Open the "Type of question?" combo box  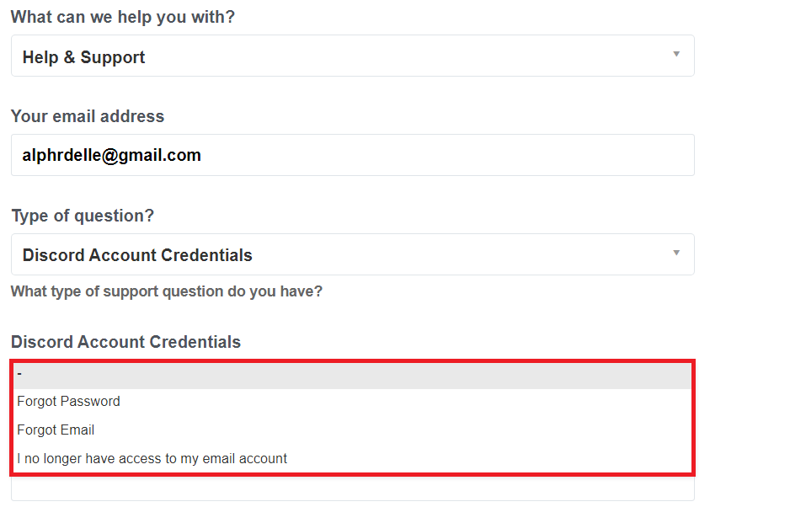pyautogui.click(x=353, y=254)
